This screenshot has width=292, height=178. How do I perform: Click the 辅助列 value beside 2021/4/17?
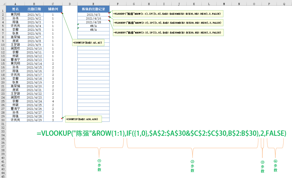pyautogui.click(x=53, y=75)
